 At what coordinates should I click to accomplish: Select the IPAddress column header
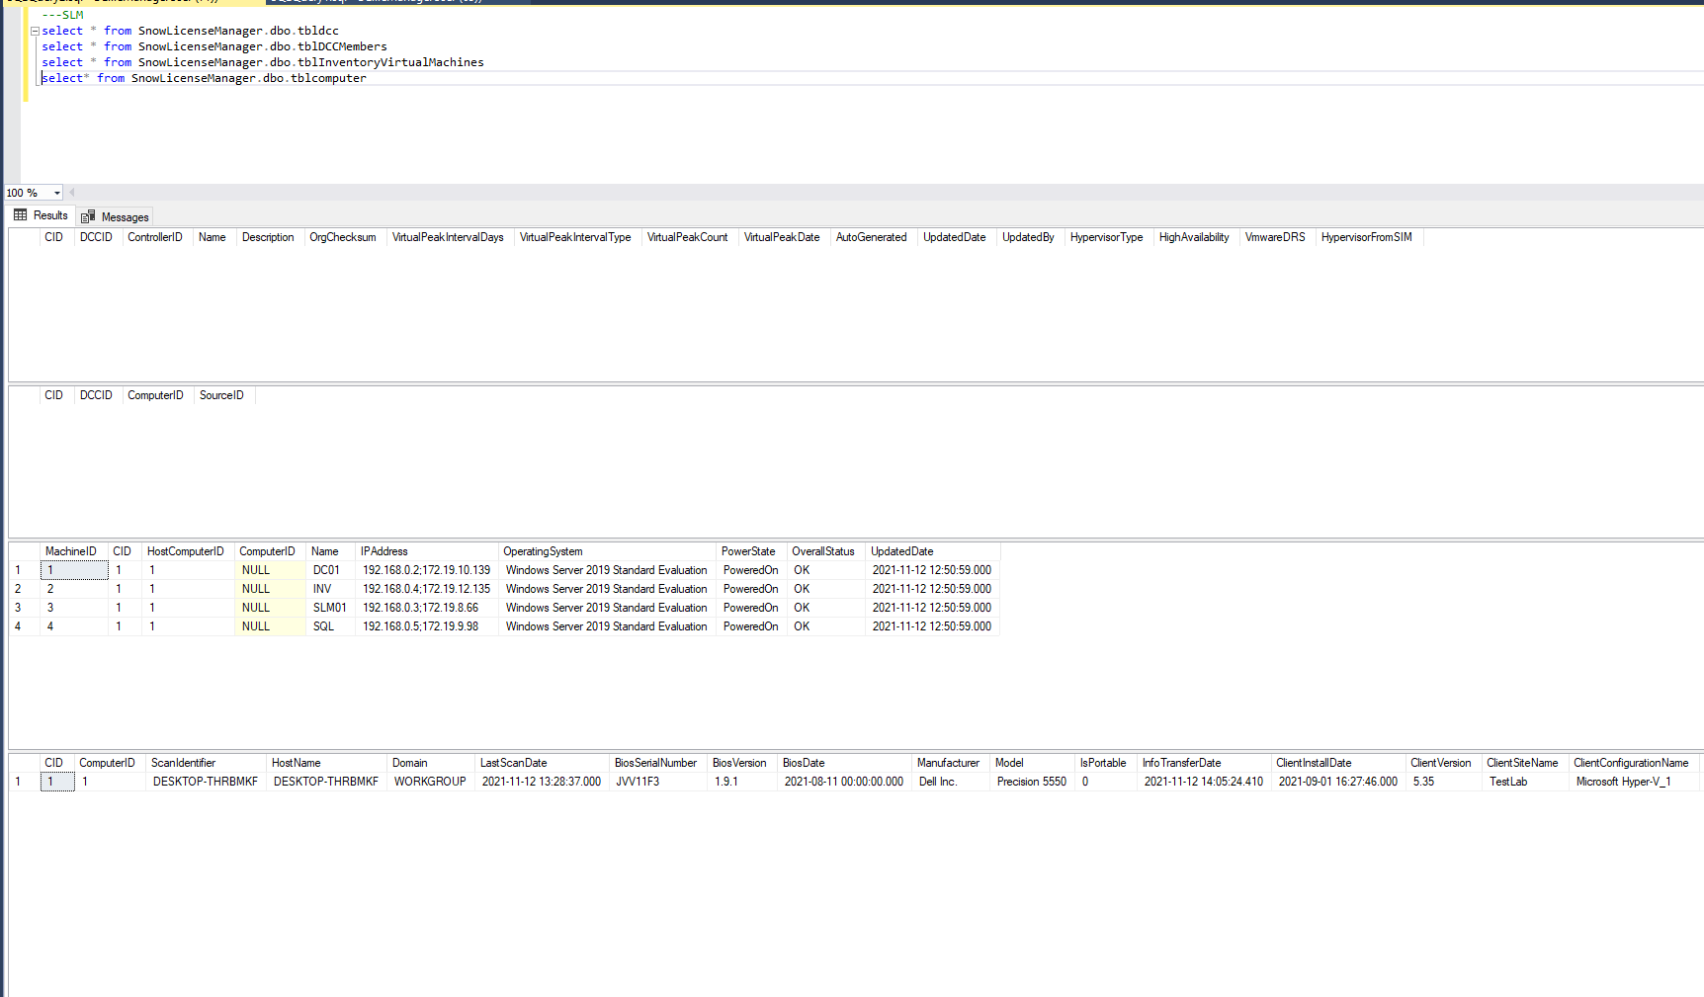click(x=384, y=551)
